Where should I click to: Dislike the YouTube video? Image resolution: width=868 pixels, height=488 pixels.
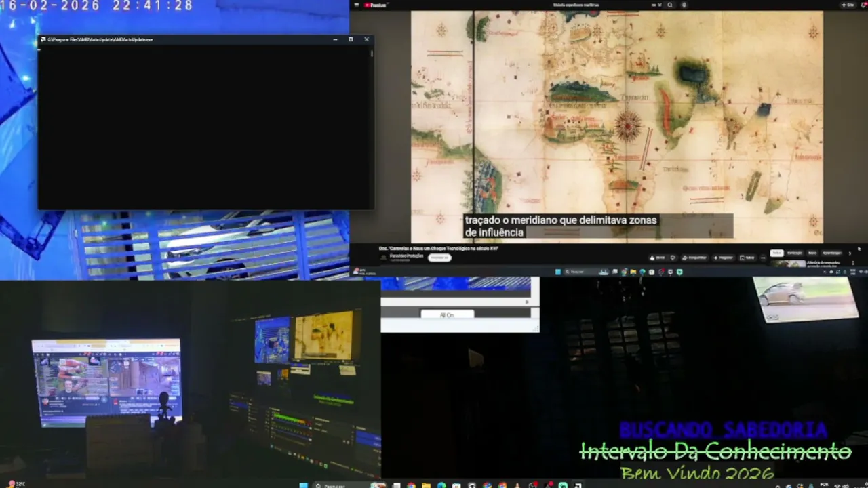(673, 258)
